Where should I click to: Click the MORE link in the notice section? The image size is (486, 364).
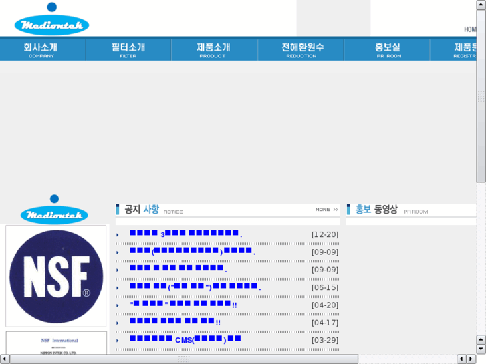326,210
